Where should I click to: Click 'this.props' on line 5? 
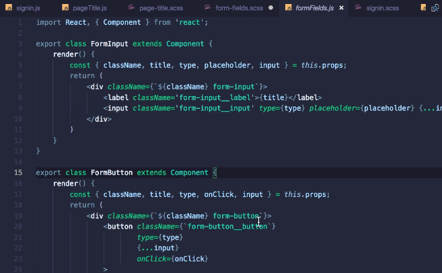coord(322,65)
